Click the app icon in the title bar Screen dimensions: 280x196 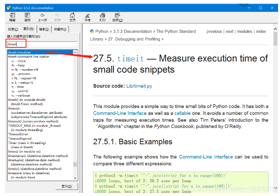pyautogui.click(x=9, y=8)
